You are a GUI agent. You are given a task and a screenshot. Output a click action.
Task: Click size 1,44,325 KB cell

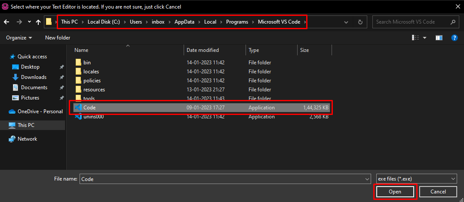pos(316,108)
